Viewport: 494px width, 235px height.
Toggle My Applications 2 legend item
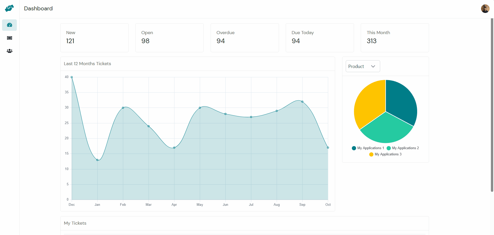coord(403,148)
